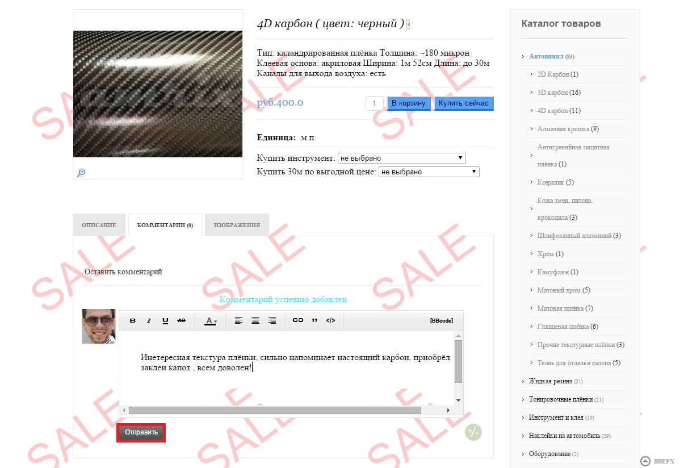
Task: Open the 'Купить 30м по выгодной цене' dropdown
Action: [430, 172]
